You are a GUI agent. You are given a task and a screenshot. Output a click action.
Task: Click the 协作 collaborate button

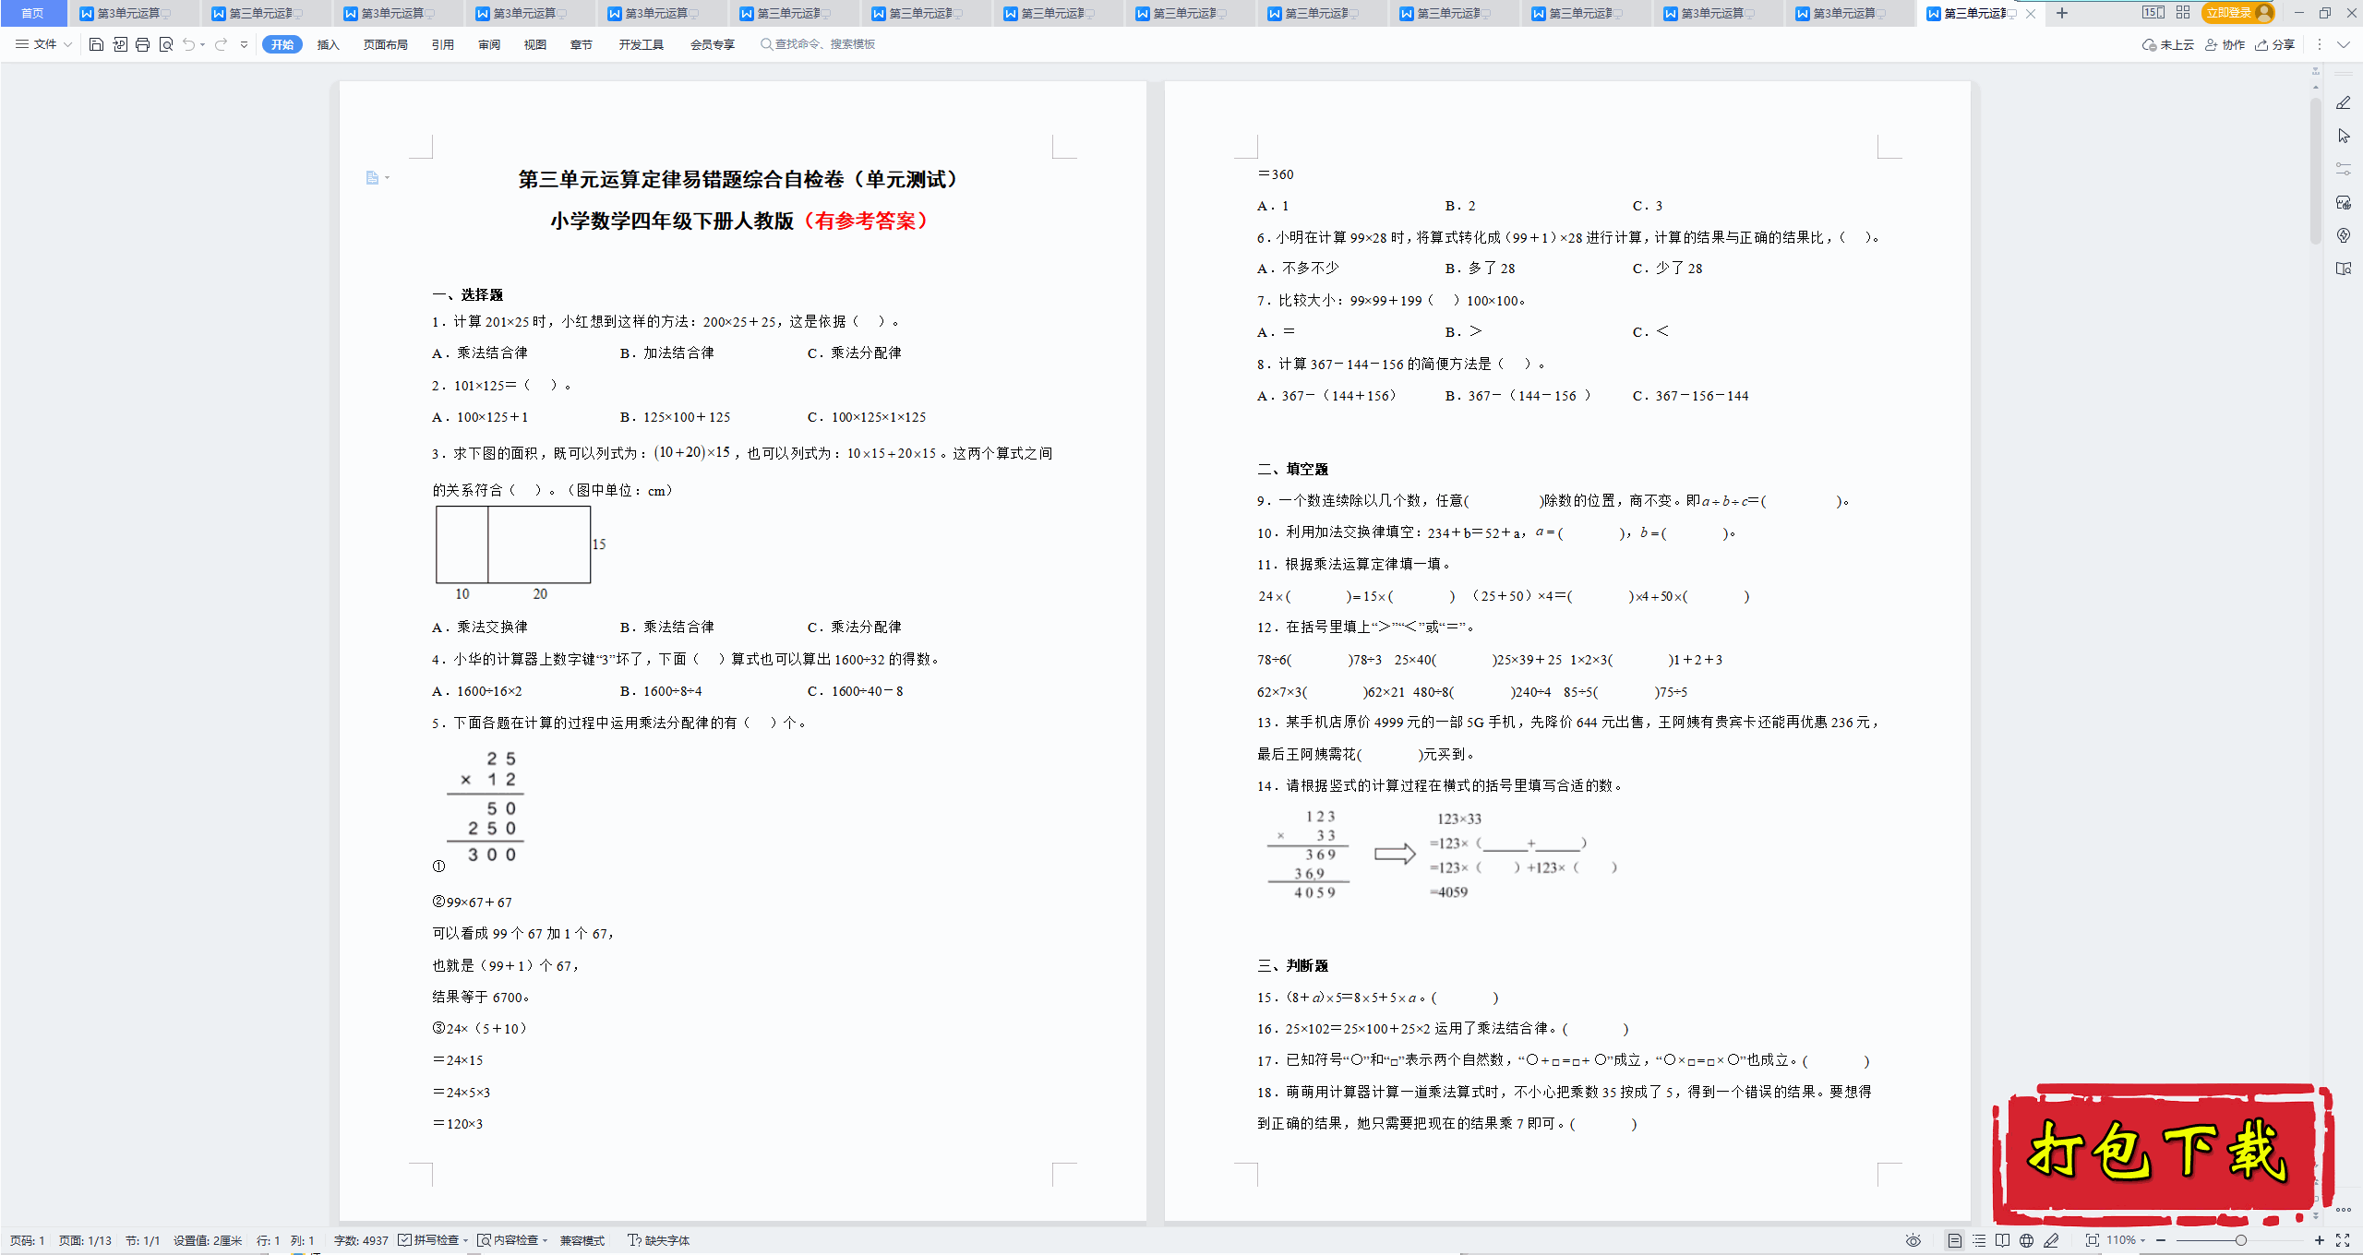click(2225, 44)
